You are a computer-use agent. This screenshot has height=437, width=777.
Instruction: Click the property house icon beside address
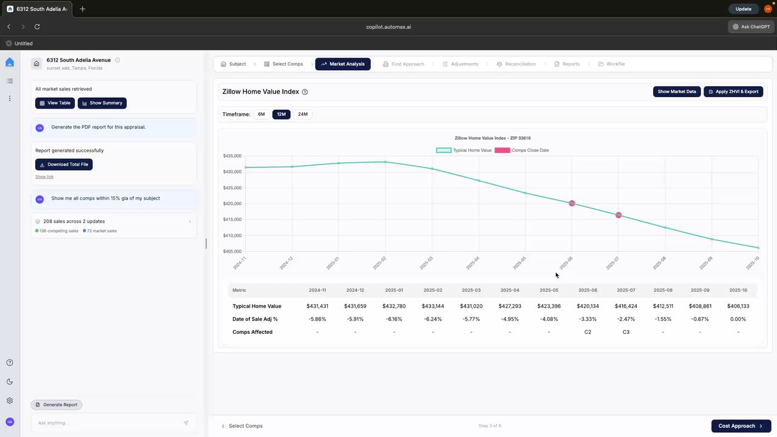coord(36,64)
